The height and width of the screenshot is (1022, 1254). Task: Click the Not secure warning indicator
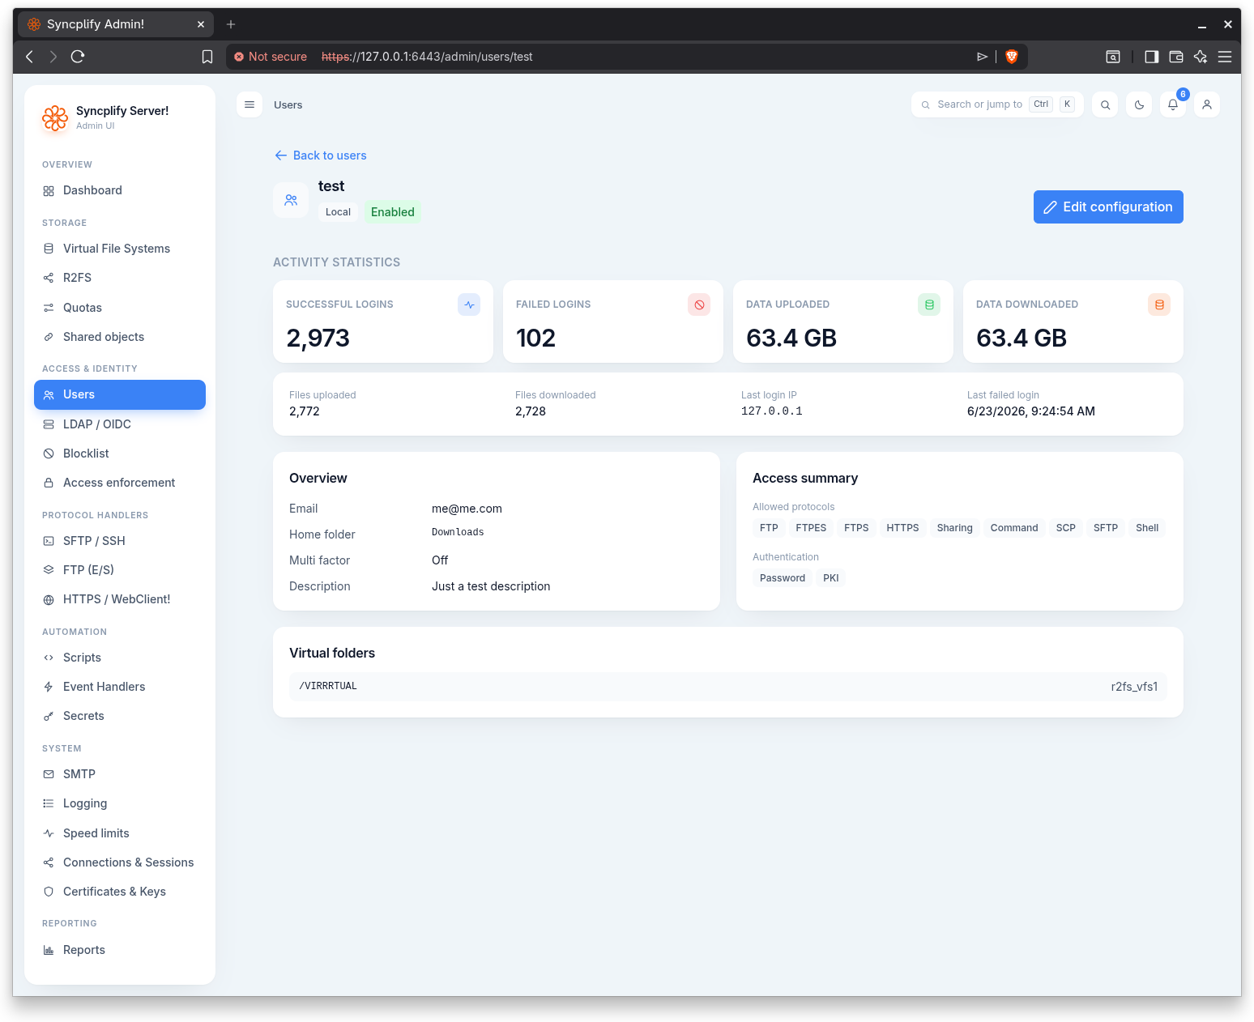tap(271, 57)
